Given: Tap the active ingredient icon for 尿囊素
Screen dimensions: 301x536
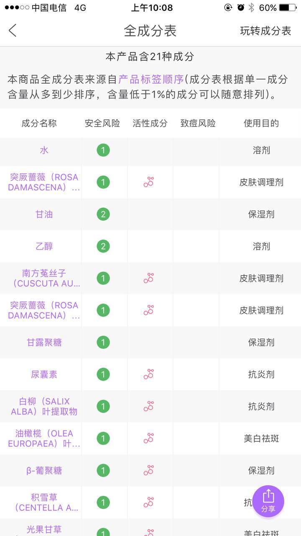Looking at the screenshot, I should click(149, 374).
